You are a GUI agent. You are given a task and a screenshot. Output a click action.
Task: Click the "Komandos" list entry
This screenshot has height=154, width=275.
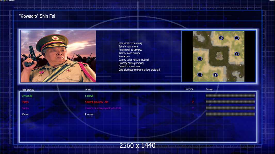124,56
